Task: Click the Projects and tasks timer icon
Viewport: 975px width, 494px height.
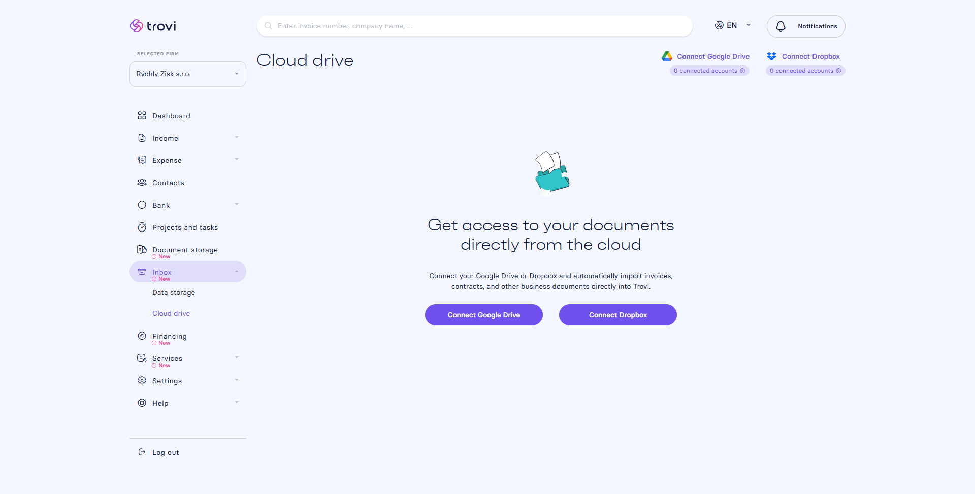Action: pos(142,227)
